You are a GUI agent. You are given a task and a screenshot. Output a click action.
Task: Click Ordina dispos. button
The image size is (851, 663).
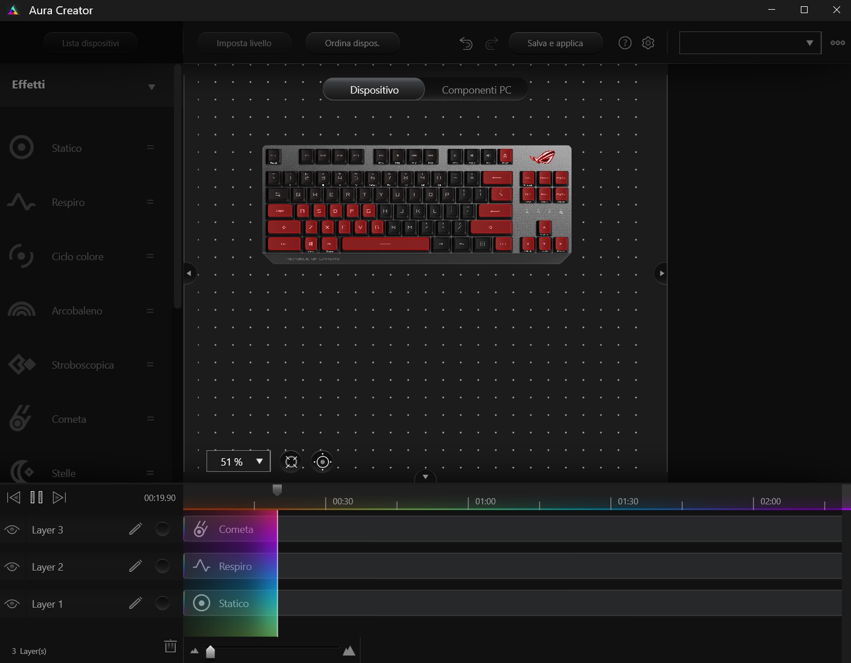[x=352, y=43]
